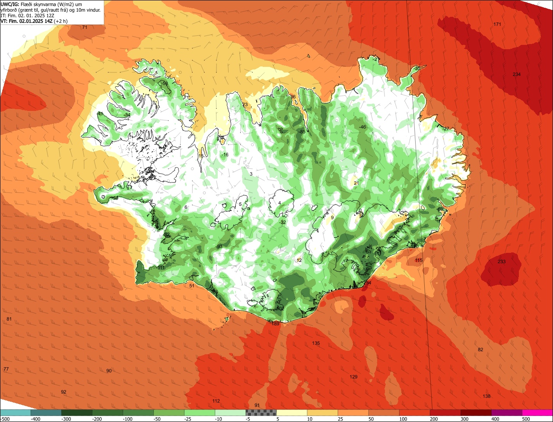Click the map value '129' in the southern sea
The height and width of the screenshot is (422, 553).
[x=353, y=377]
